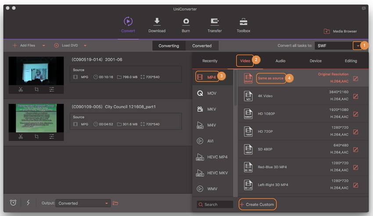Expand the Load DVD dropdown arrow
373x216 pixels.
click(85, 46)
